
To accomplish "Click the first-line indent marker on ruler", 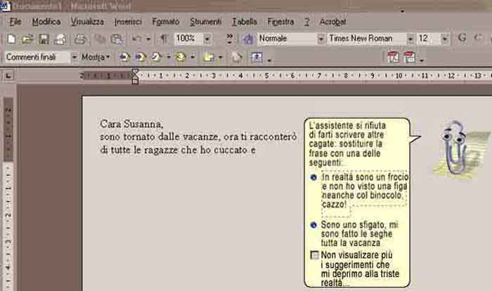I will (135, 72).
